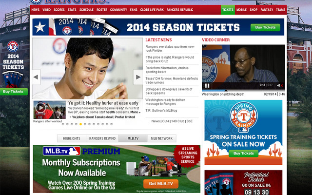
Task: Open the SoE link
Action: click(x=190, y=121)
